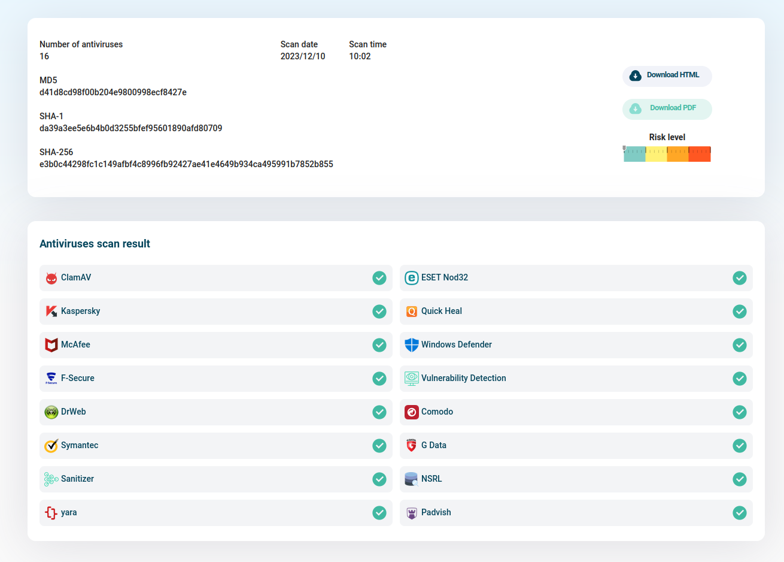Image resolution: width=784 pixels, height=562 pixels.
Task: Select the McAfee shield icon
Action: (51, 345)
